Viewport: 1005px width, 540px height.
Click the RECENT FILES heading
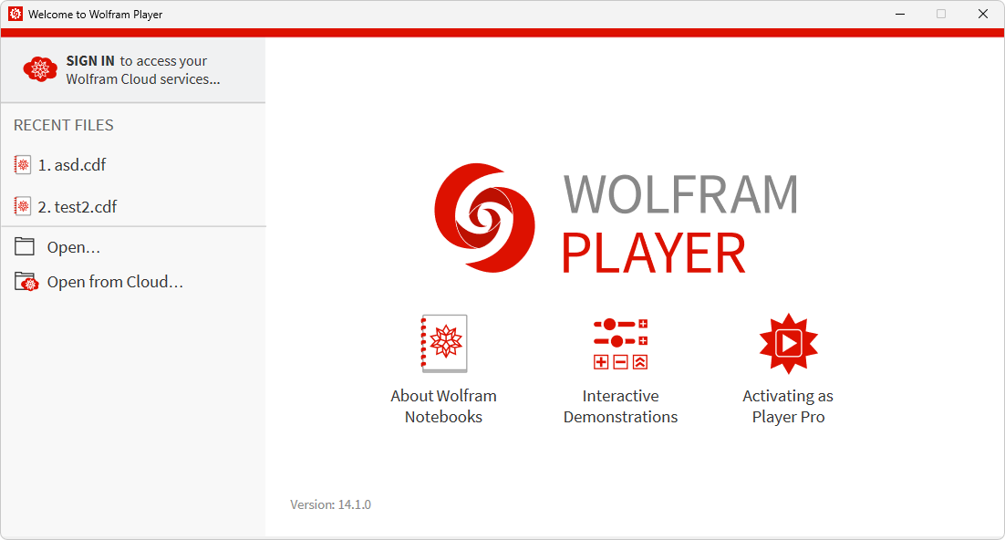pyautogui.click(x=64, y=125)
